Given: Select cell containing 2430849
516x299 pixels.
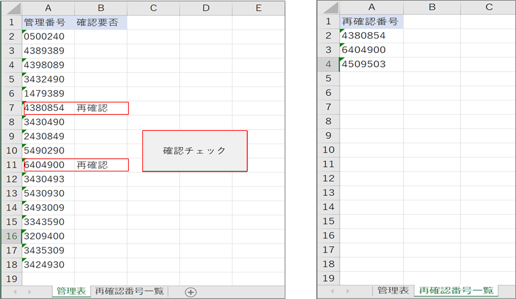Looking at the screenshot, I should [48, 137].
